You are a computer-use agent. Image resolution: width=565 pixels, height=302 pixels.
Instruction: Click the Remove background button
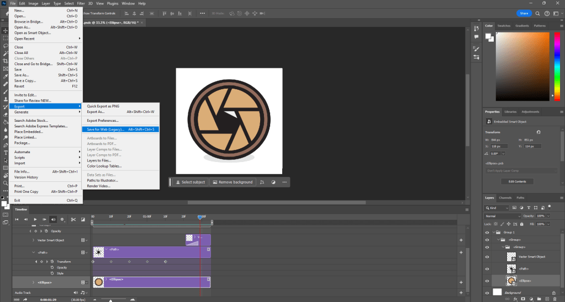[x=232, y=182]
